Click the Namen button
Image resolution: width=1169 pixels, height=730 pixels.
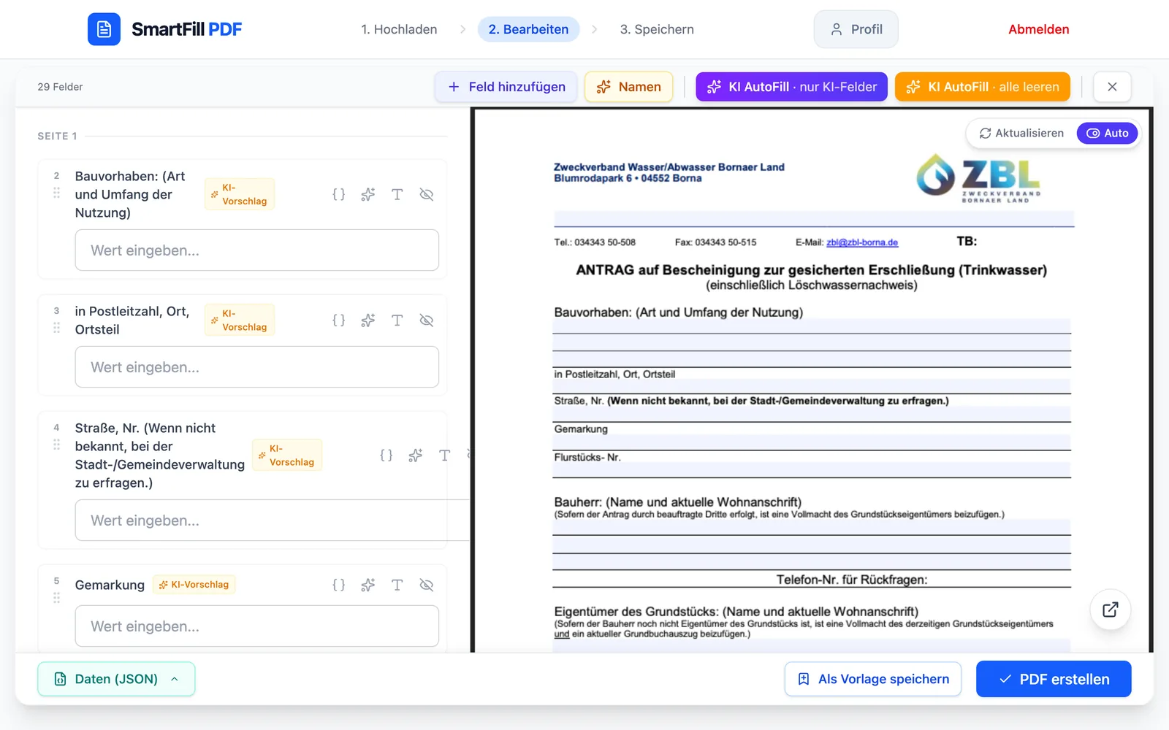pyautogui.click(x=628, y=87)
